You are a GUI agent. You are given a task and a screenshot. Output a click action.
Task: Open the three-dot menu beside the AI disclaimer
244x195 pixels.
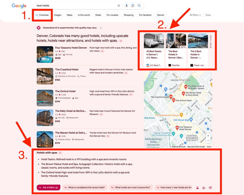tap(101, 27)
